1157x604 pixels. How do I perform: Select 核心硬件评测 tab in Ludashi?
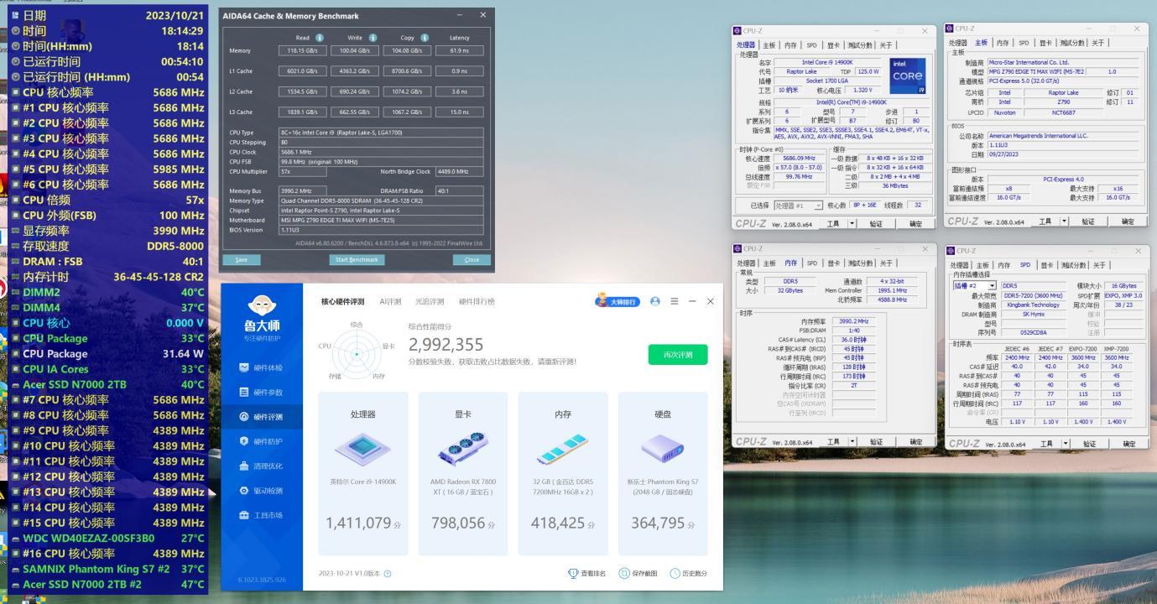click(x=343, y=301)
